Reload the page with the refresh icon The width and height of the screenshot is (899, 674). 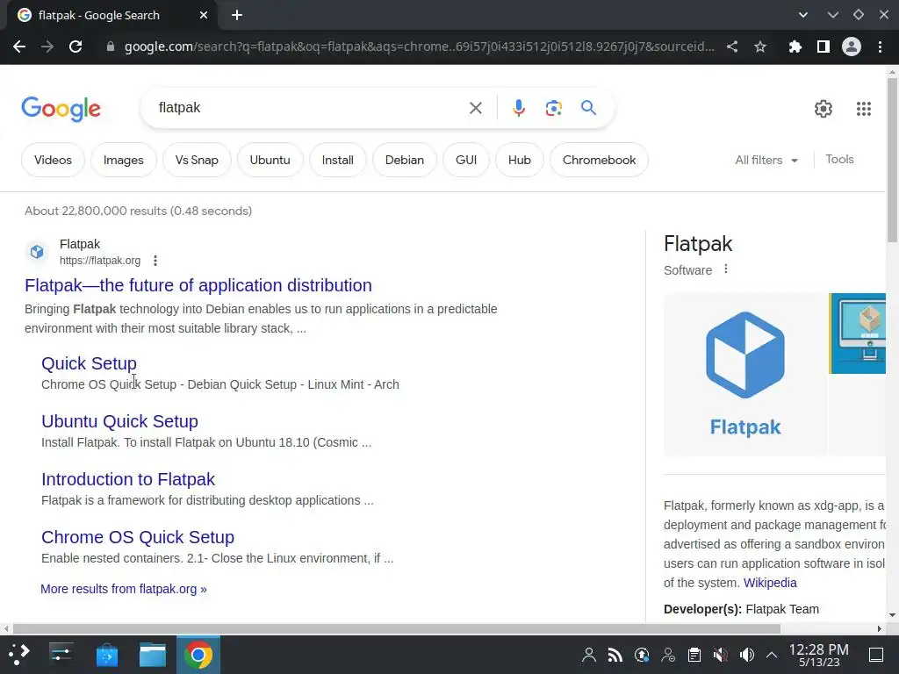click(76, 47)
